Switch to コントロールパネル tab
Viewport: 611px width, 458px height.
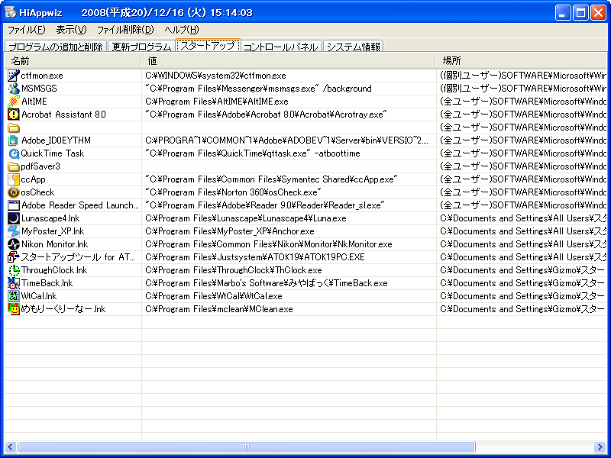click(280, 47)
